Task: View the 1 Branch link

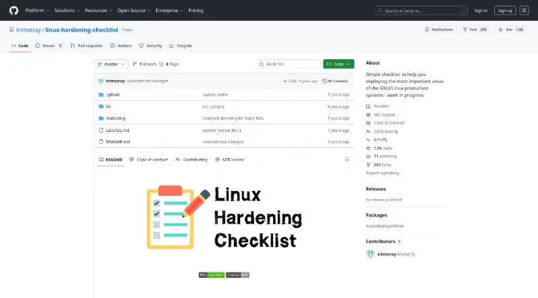Action: (145, 64)
